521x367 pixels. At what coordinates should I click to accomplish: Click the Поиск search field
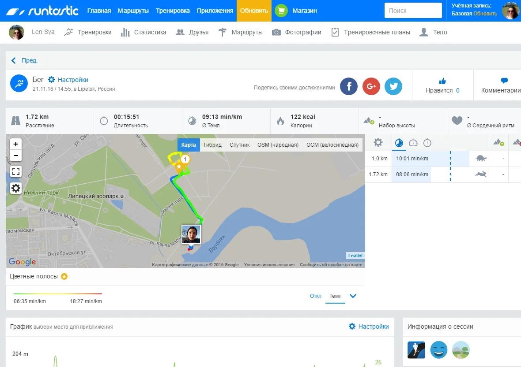pyautogui.click(x=413, y=11)
